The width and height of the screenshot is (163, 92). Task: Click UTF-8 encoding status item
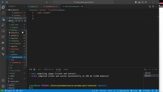click(110, 91)
